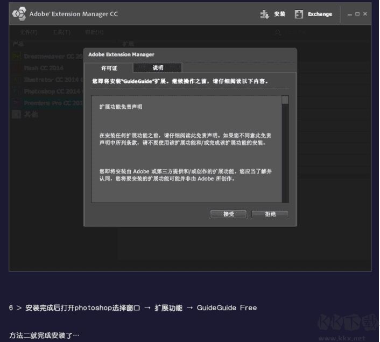Image resolution: width=380 pixels, height=342 pixels.
Task: Maximize the Extension Manager window
Action: [x=357, y=14]
